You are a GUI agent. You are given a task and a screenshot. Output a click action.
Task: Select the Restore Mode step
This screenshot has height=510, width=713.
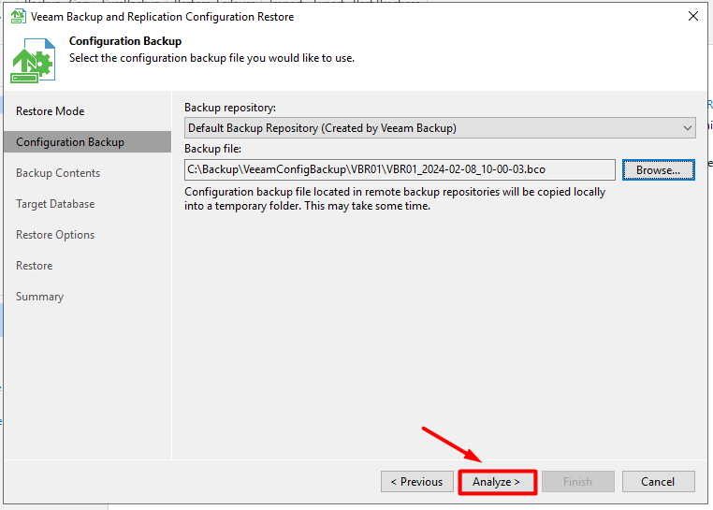(50, 111)
